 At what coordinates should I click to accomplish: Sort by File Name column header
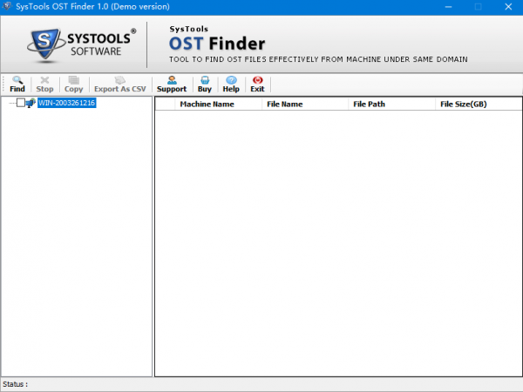(x=305, y=104)
